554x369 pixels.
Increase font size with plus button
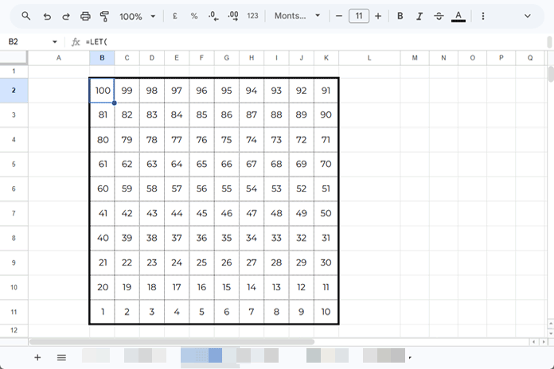point(378,16)
